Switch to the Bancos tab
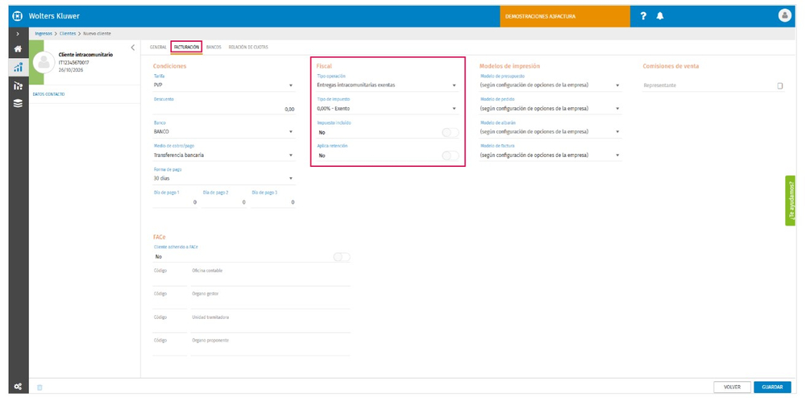The width and height of the screenshot is (806, 398). [214, 47]
